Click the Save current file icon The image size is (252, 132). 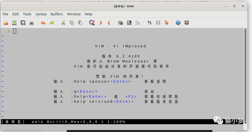click(x=14, y=23)
